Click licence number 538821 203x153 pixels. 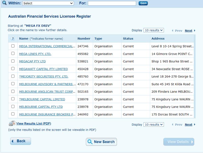83,61
